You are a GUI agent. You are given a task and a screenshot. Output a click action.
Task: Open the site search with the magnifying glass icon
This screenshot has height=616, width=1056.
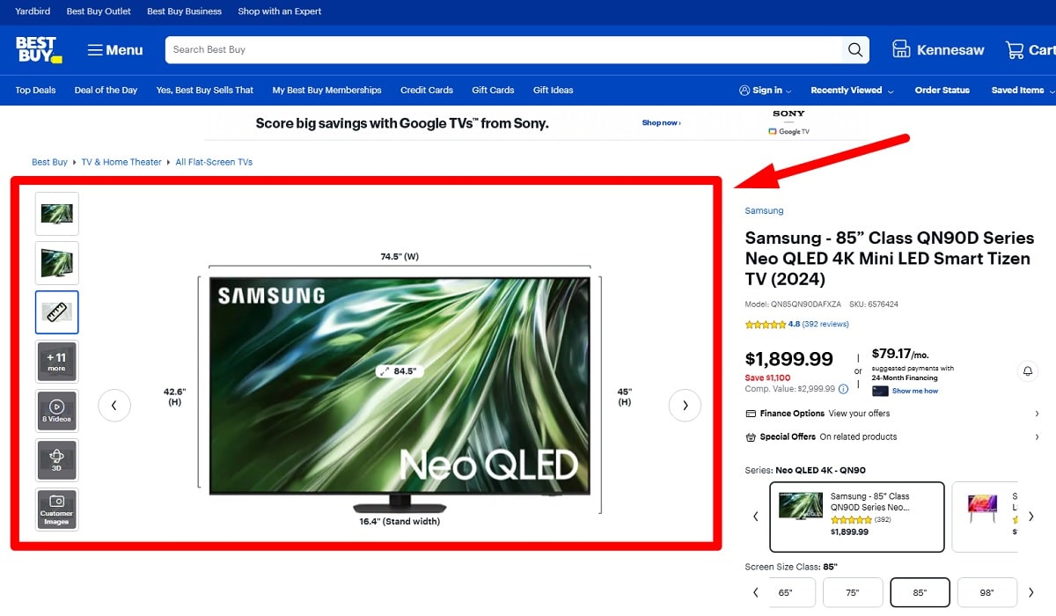(x=854, y=50)
